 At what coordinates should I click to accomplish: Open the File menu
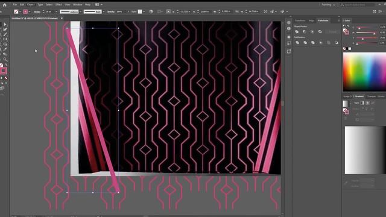14,5
